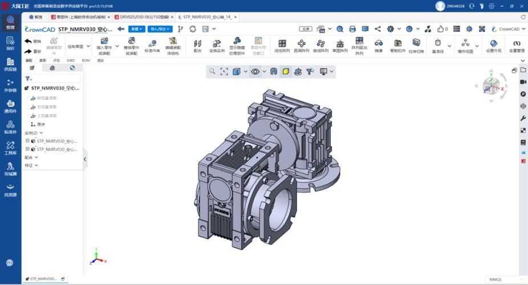Open the 通用件 sidebar icon

pos(10,106)
